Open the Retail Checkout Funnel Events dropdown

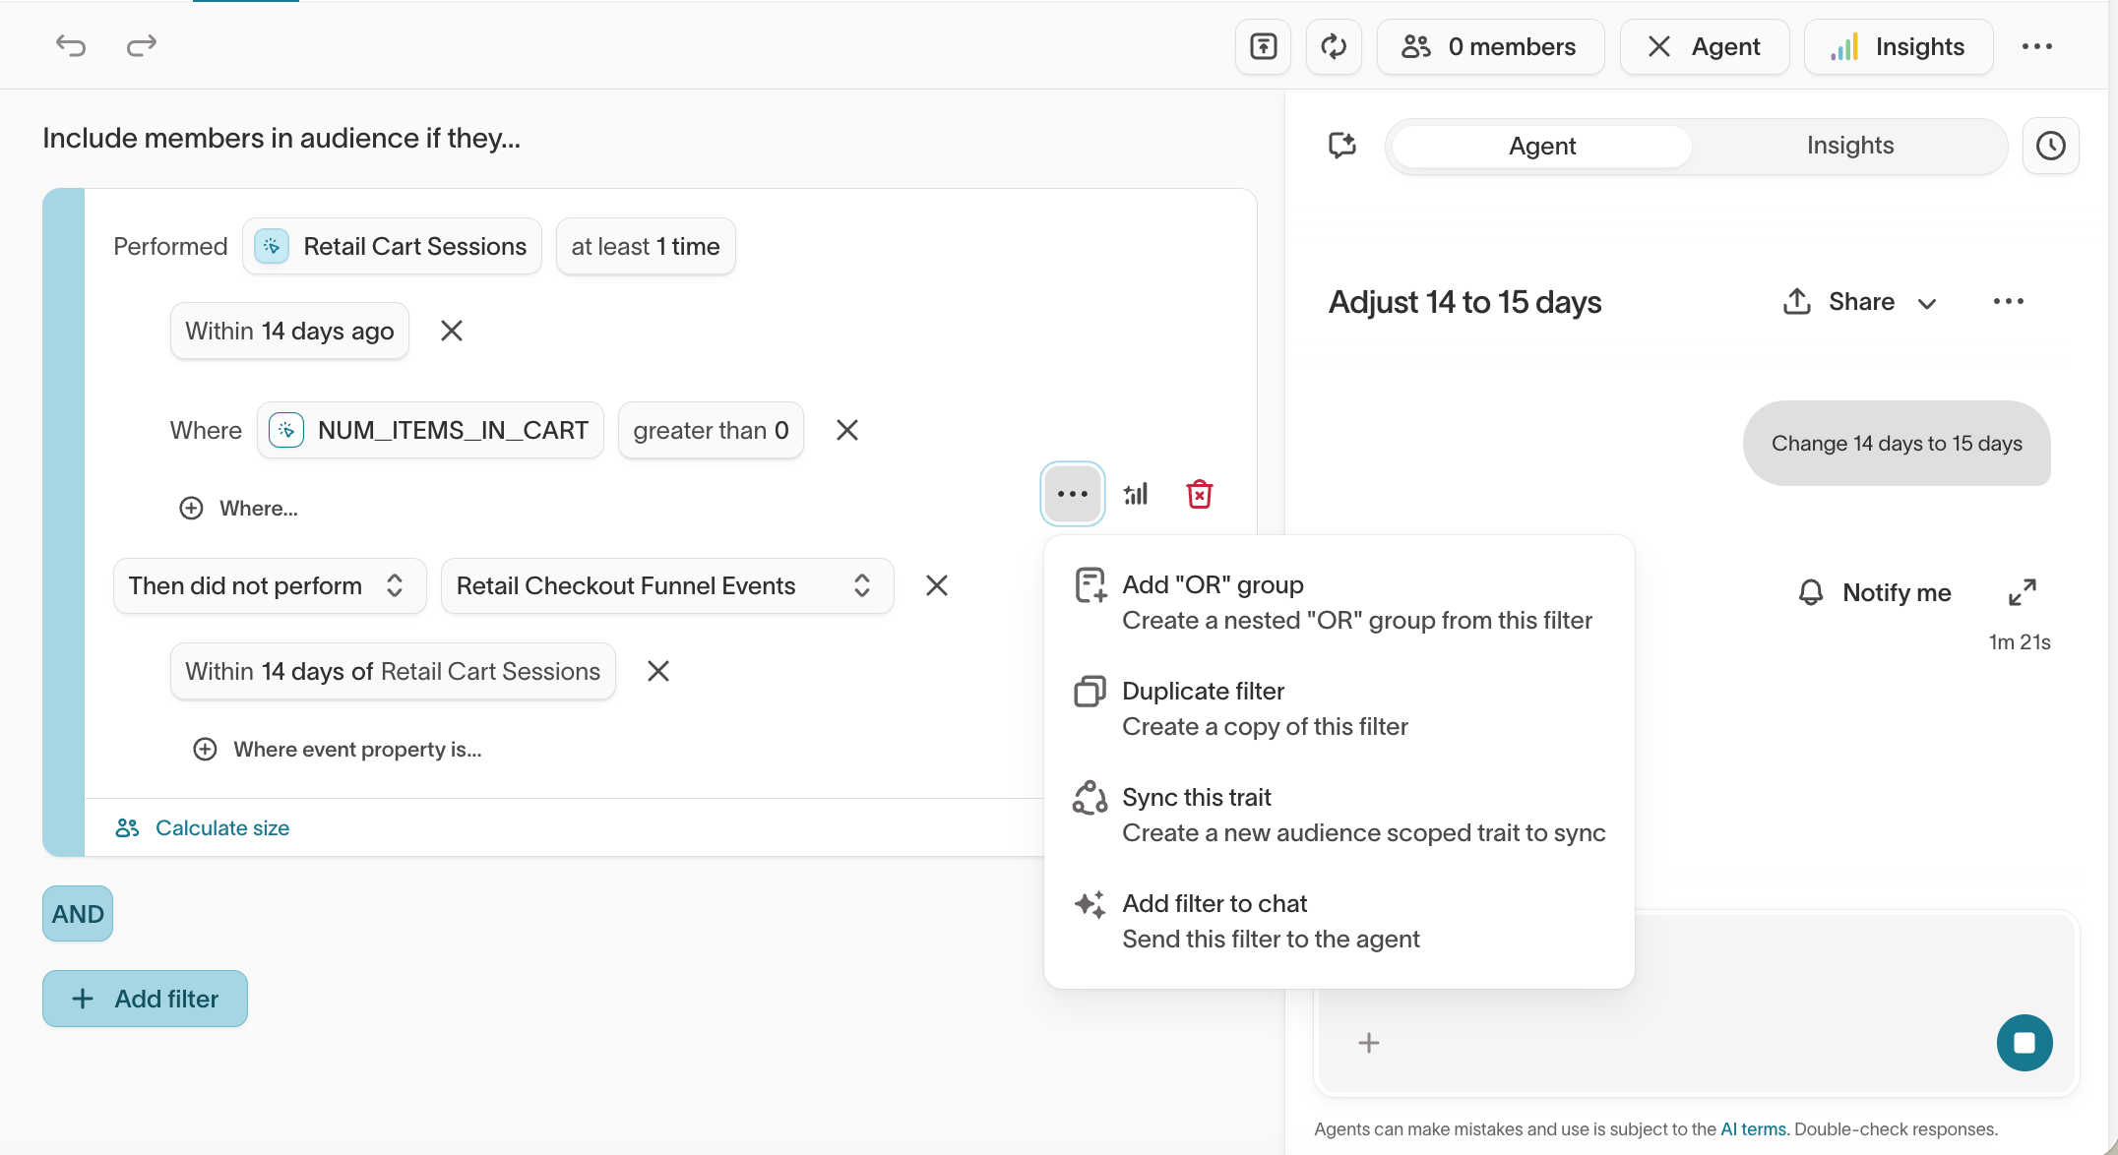point(667,585)
